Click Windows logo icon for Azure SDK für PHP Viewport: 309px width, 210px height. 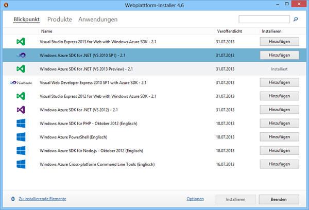pyautogui.click(x=21, y=123)
